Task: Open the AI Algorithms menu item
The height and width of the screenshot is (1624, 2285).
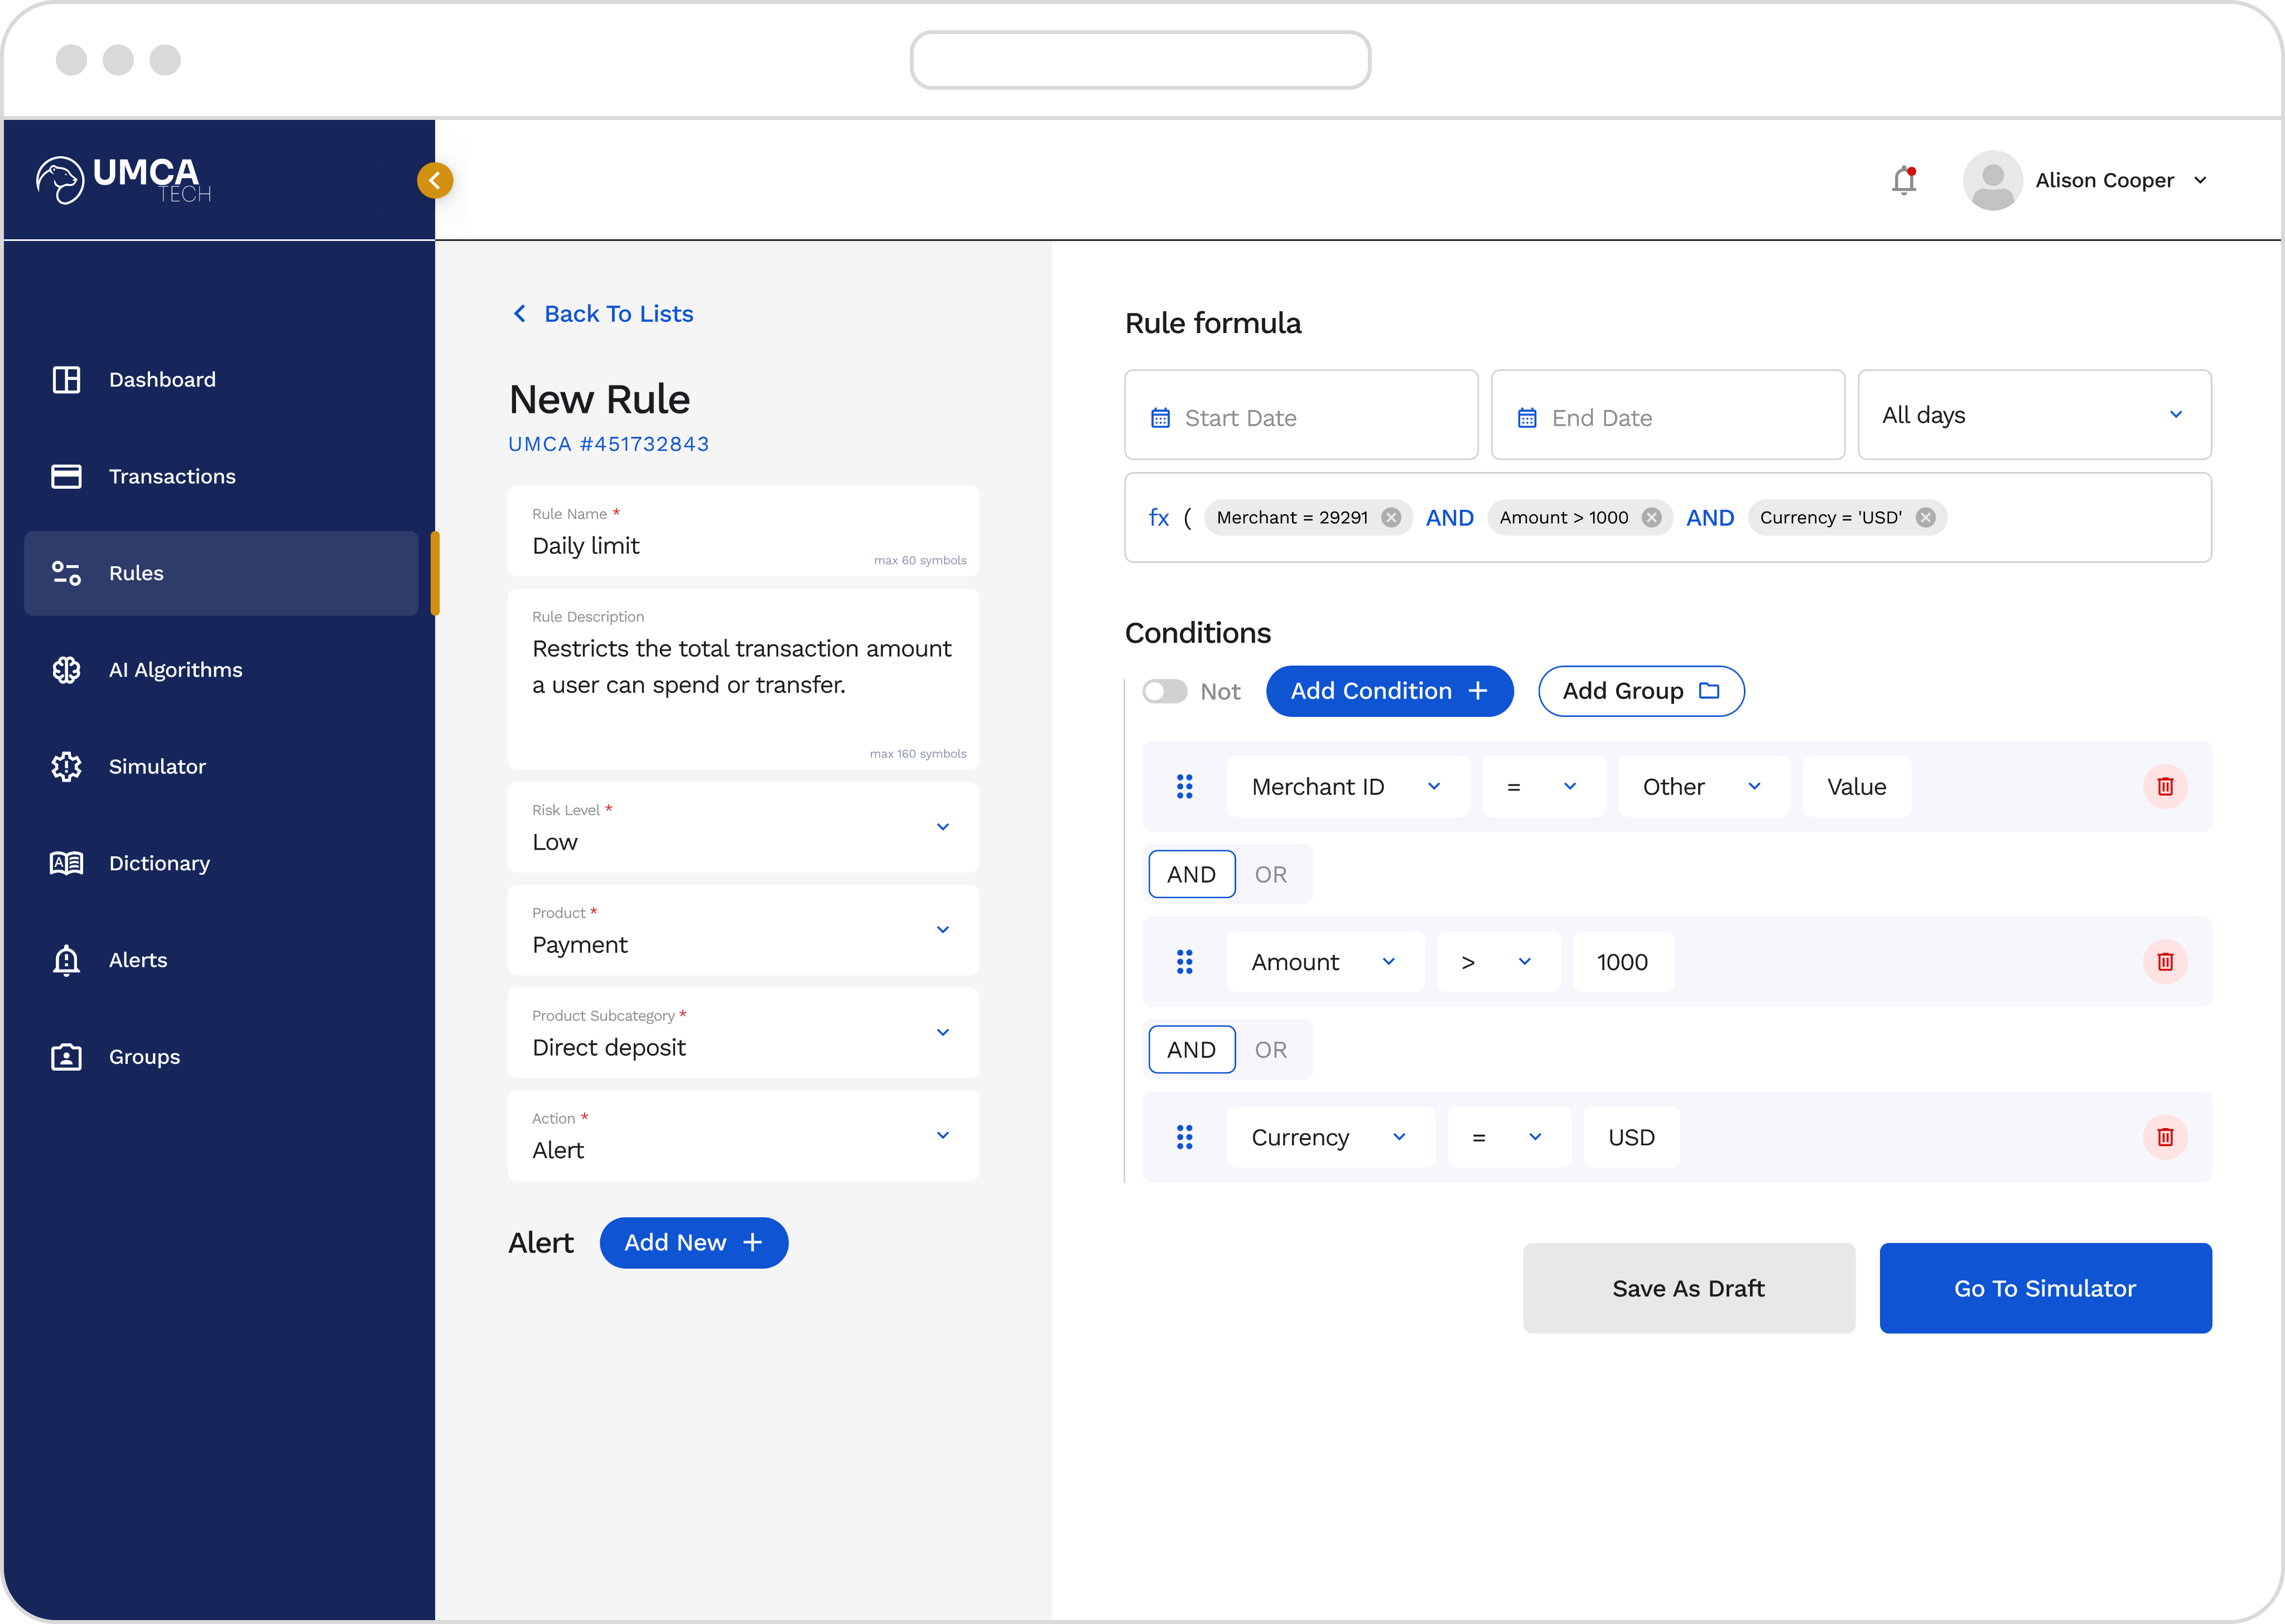Action: click(175, 670)
